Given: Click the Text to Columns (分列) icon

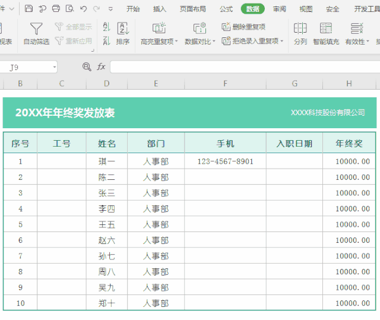Looking at the screenshot, I should pos(300,34).
